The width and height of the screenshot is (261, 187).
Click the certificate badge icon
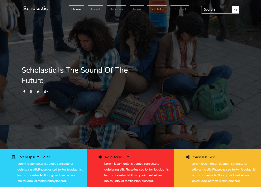(x=100, y=157)
